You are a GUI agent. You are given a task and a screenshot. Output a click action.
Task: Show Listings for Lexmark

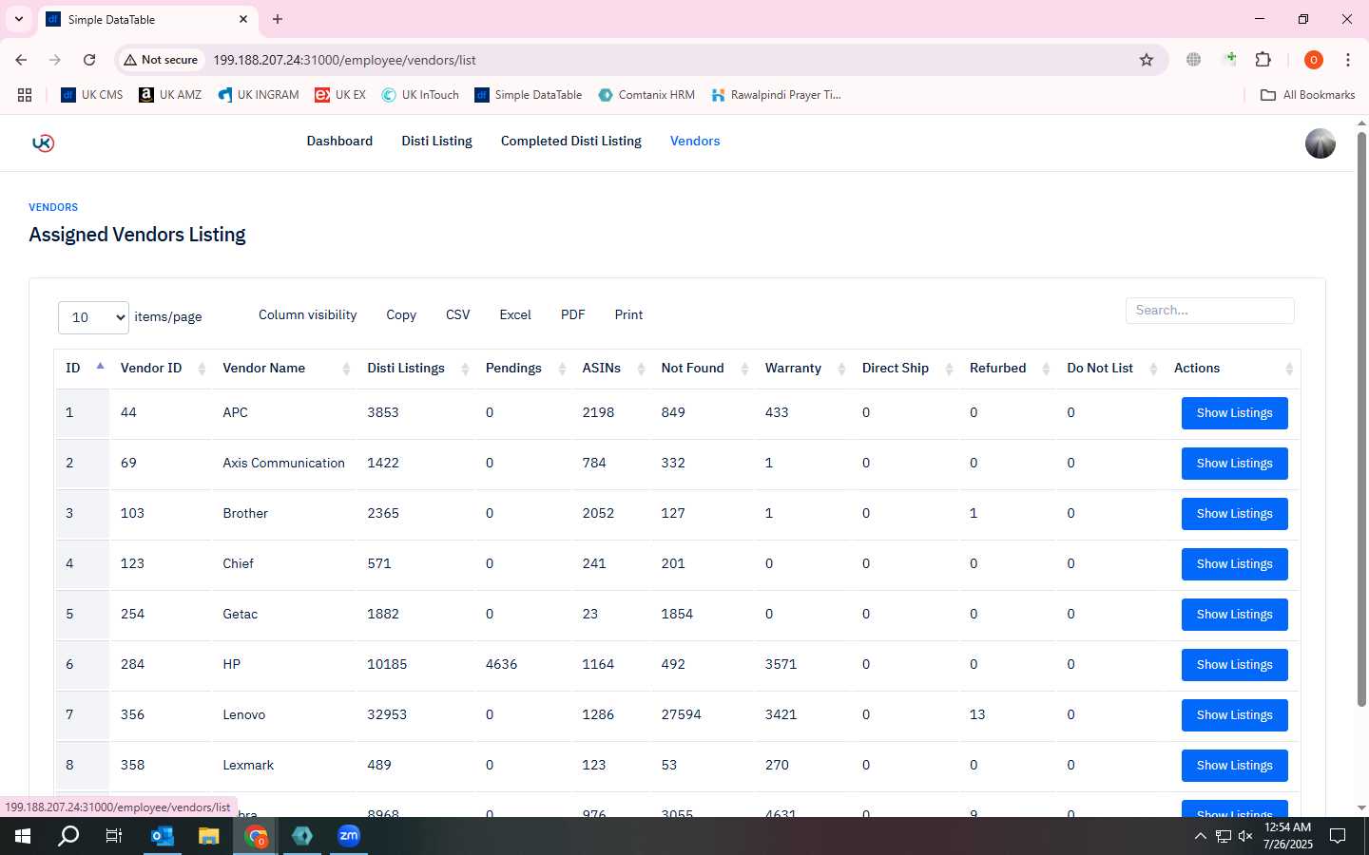(x=1234, y=766)
